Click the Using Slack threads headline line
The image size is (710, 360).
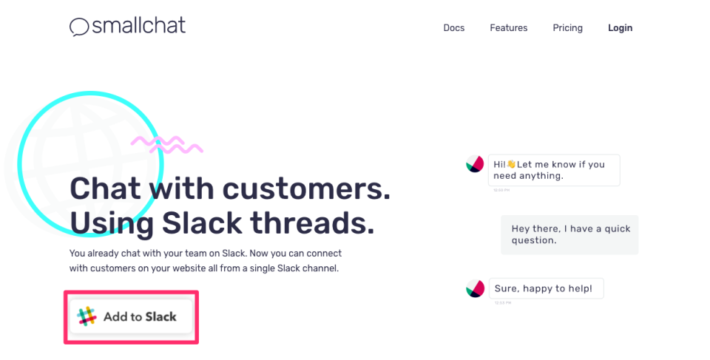pyautogui.click(x=223, y=224)
